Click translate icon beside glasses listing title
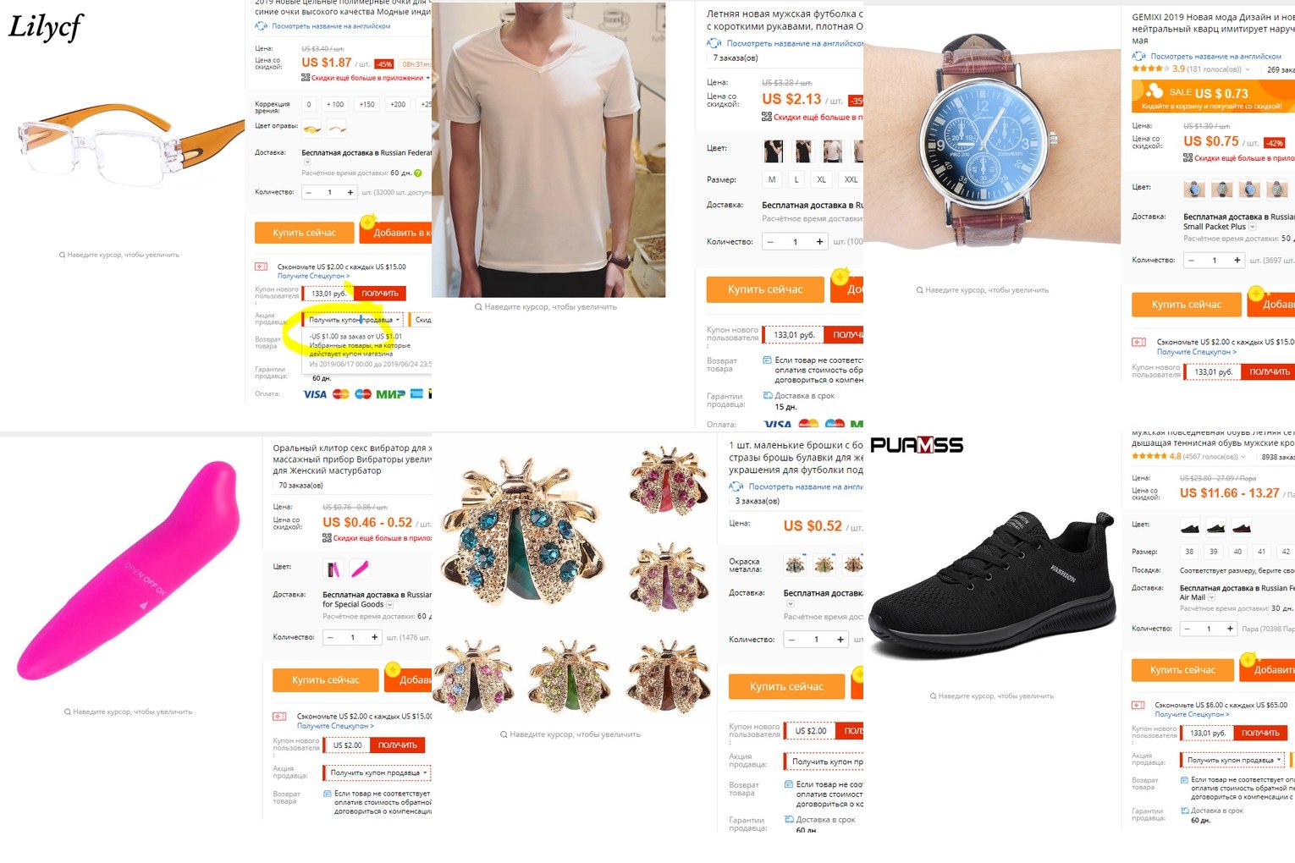This screenshot has height=863, width=1295. [x=262, y=26]
